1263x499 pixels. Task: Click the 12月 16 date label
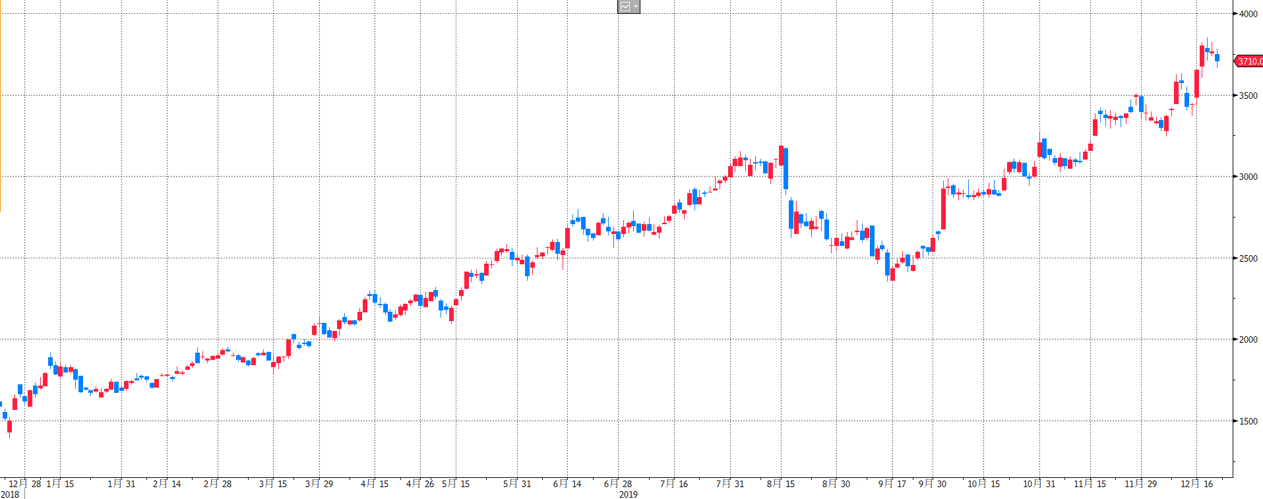click(1196, 484)
